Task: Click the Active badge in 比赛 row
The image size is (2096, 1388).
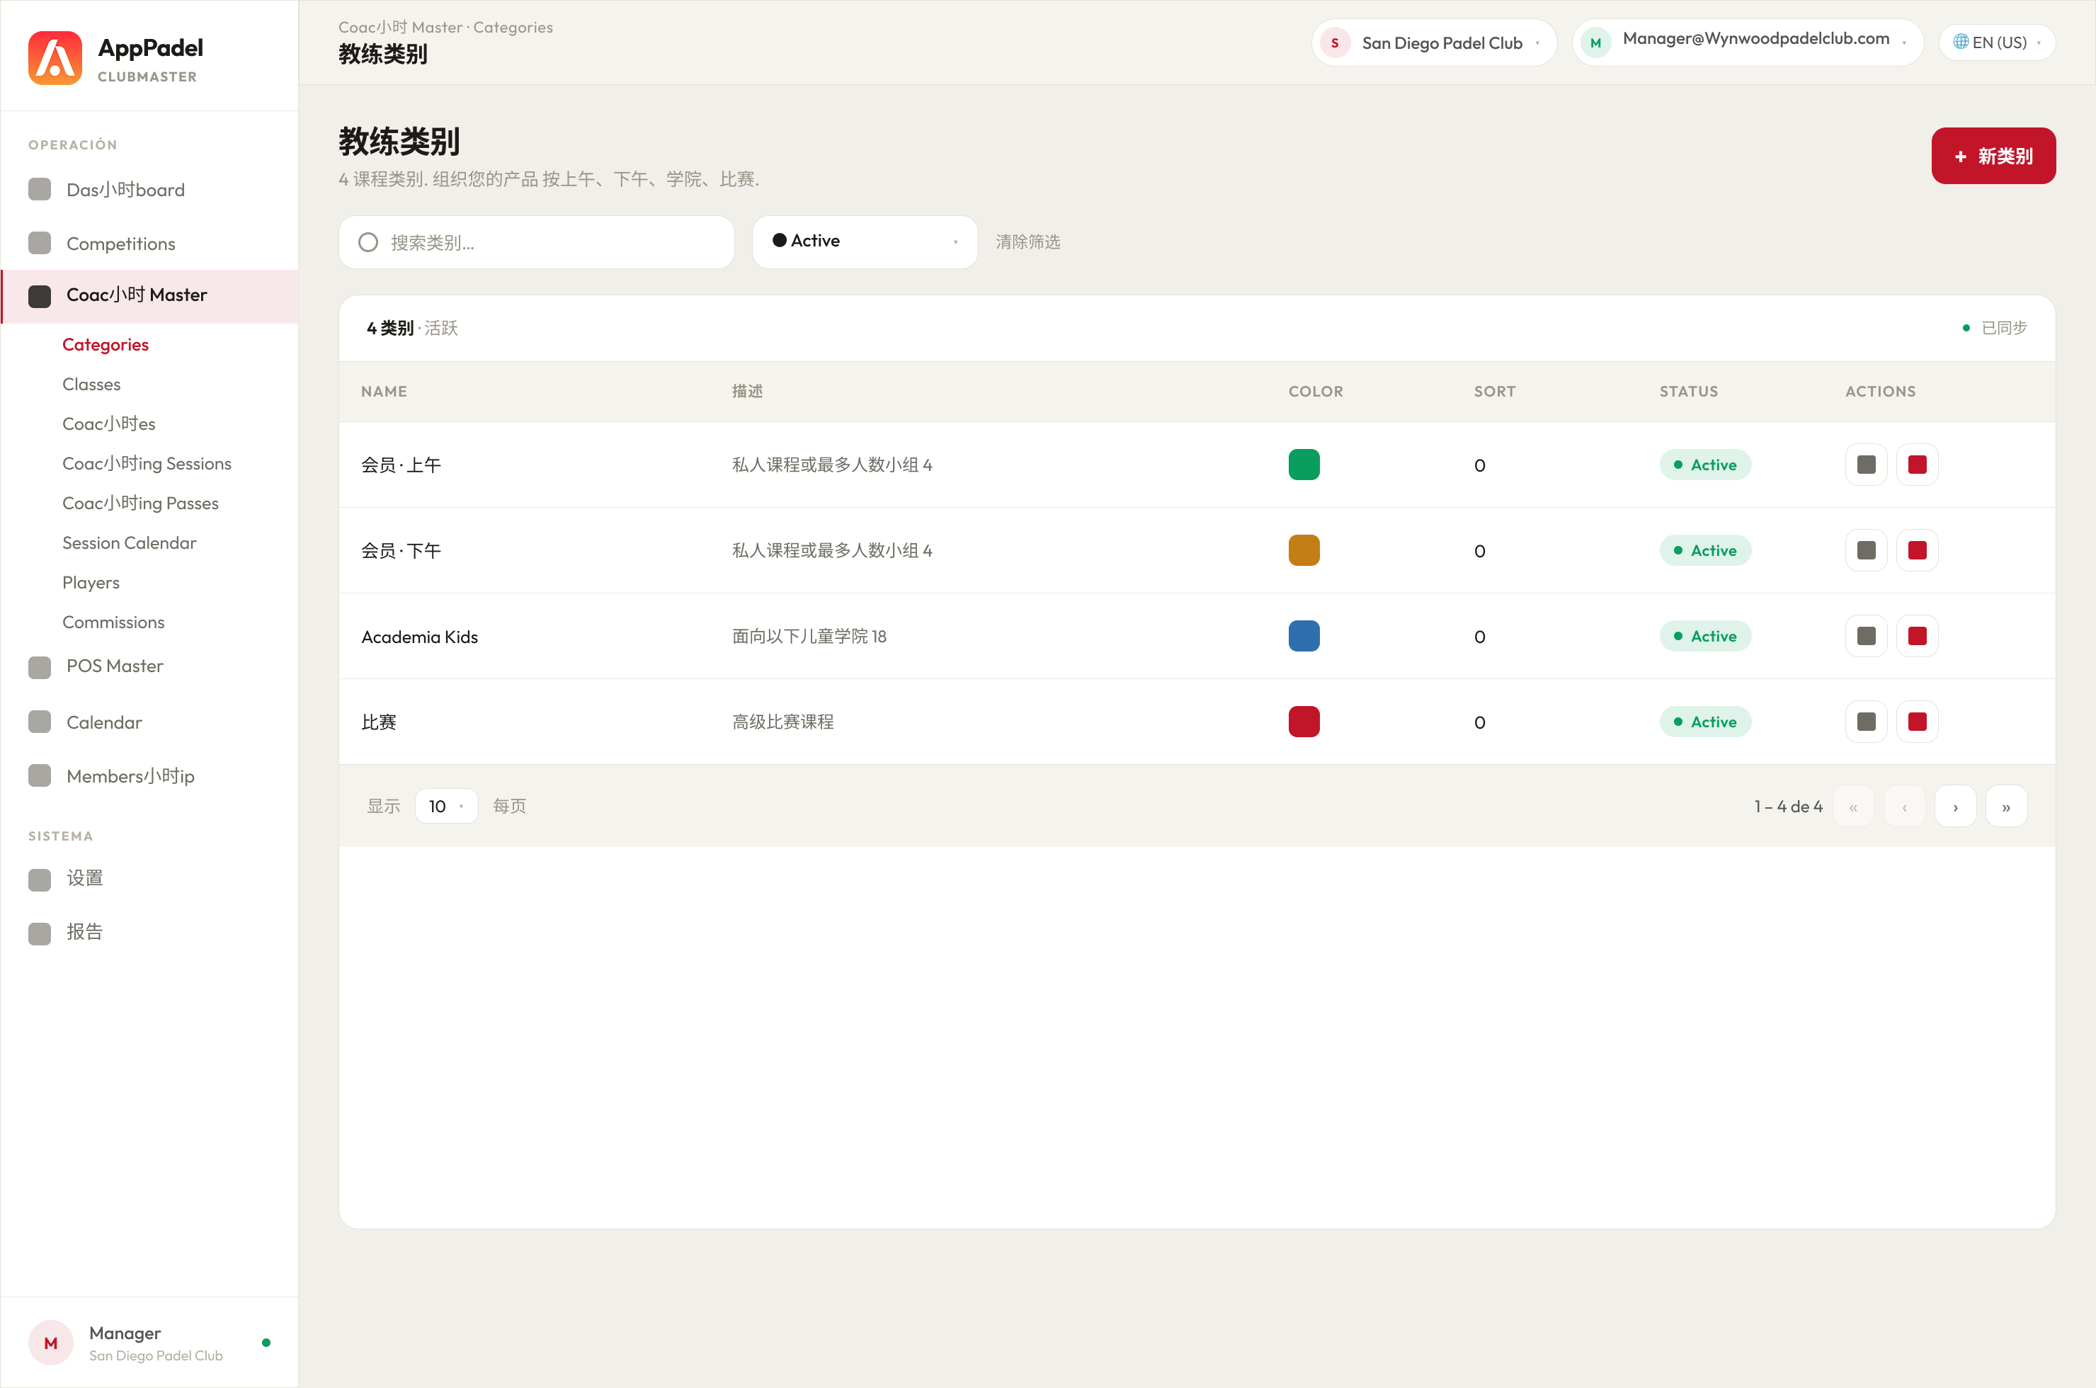Action: coord(1705,722)
